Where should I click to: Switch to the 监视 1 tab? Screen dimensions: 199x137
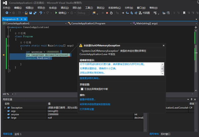coord(18,134)
